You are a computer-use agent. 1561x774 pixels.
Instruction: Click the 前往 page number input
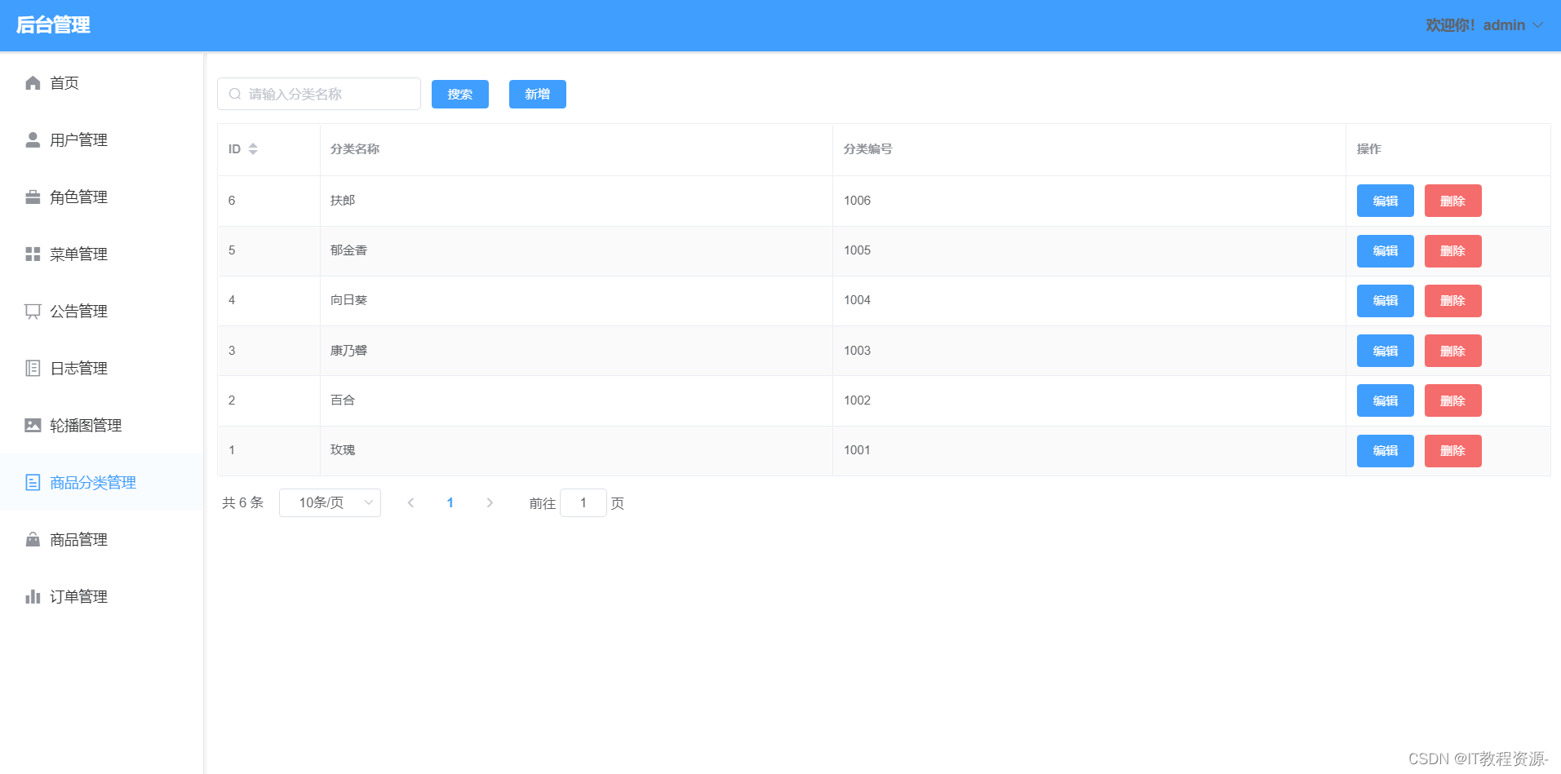[583, 502]
